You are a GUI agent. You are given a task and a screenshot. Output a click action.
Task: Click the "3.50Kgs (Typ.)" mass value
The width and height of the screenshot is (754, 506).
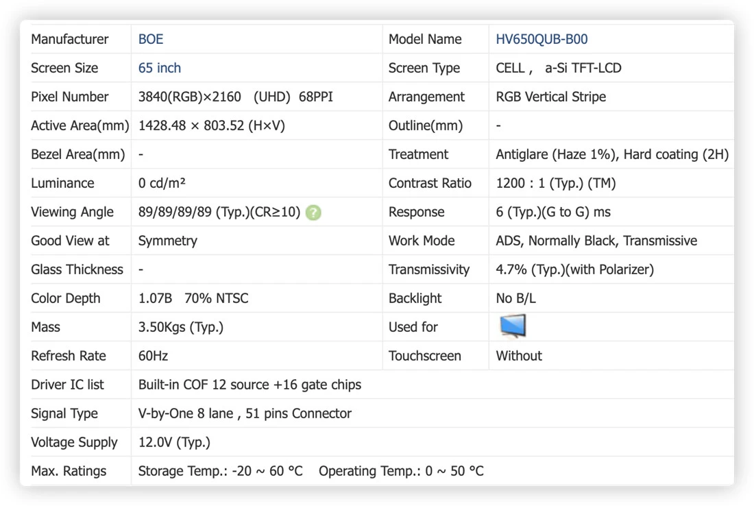[181, 327]
